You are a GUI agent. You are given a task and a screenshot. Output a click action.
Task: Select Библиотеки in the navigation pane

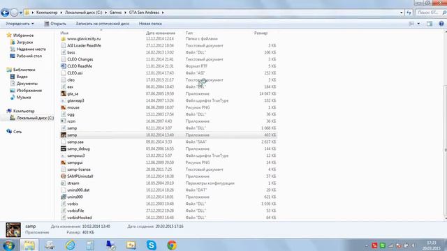(24, 70)
